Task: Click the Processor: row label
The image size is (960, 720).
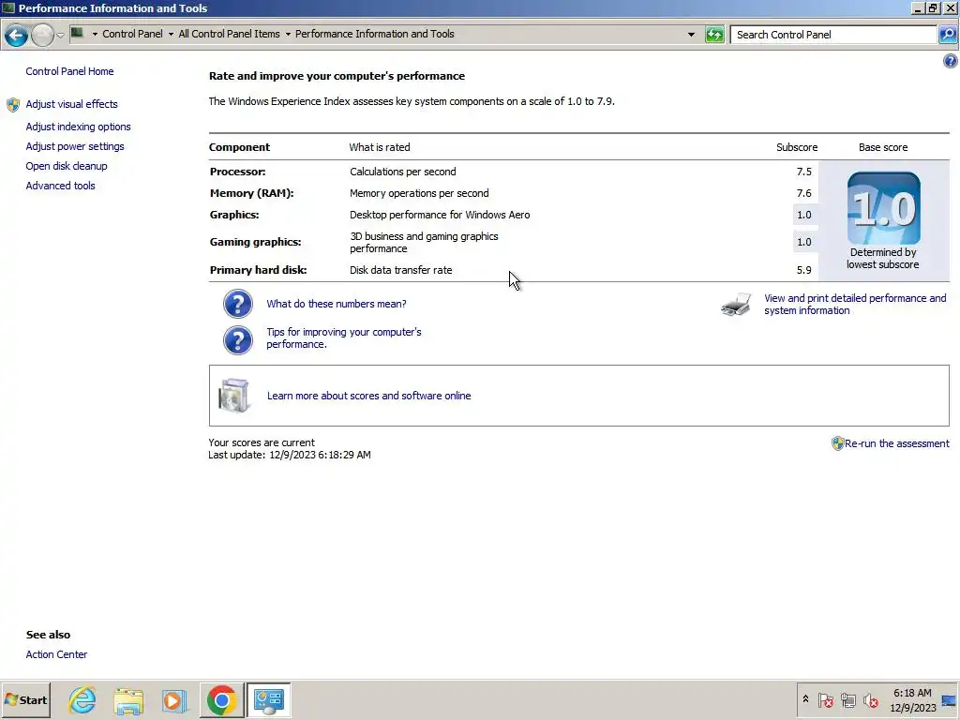Action: [x=237, y=172]
